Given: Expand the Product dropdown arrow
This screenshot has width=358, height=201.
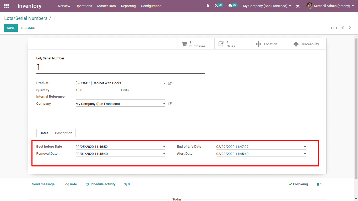Looking at the screenshot, I should pos(164,83).
